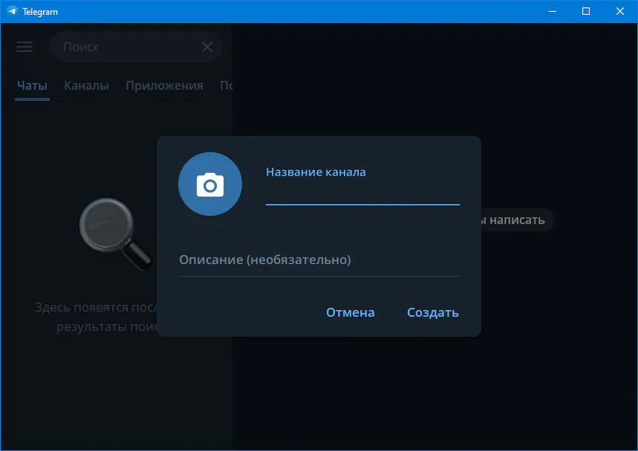This screenshot has width=638, height=451.
Task: Click the Поиск search box
Action: [x=126, y=47]
